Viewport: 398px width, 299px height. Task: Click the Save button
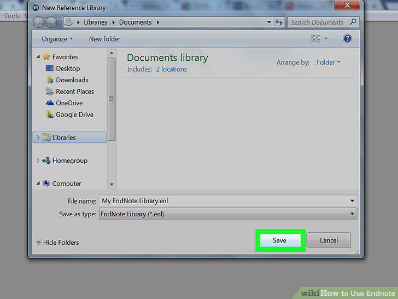coord(280,240)
